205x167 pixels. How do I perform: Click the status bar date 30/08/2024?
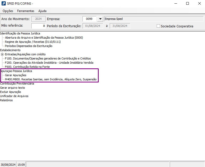click(8, 165)
